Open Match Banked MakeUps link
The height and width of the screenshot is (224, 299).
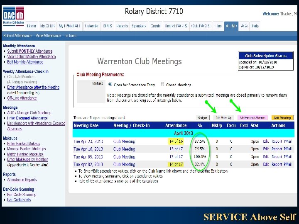(x=25, y=154)
